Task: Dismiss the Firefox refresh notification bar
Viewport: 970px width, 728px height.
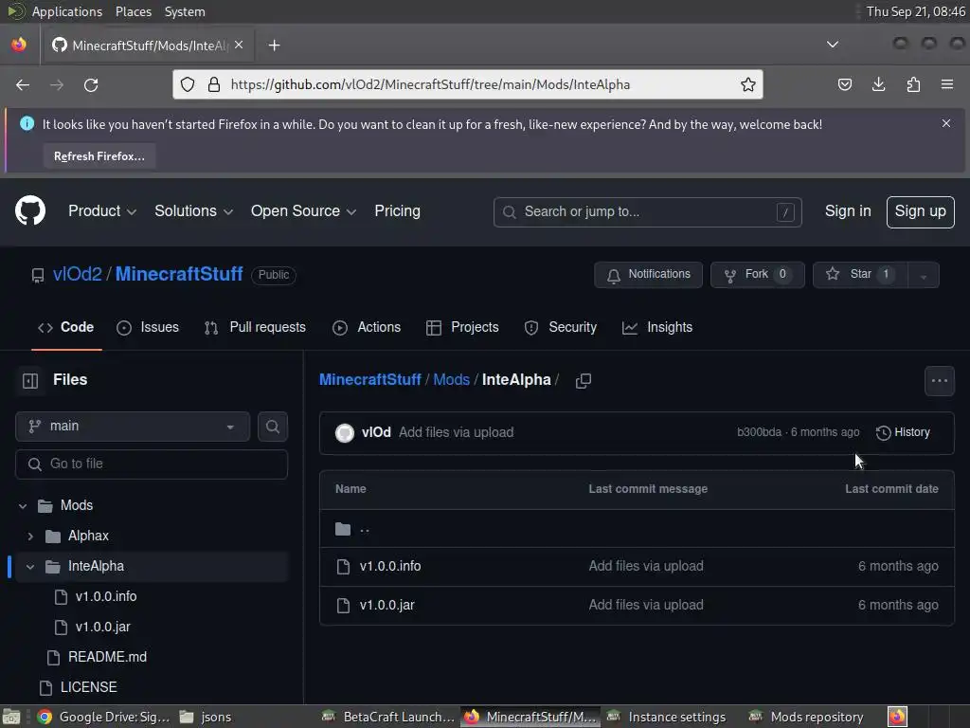Action: (946, 123)
